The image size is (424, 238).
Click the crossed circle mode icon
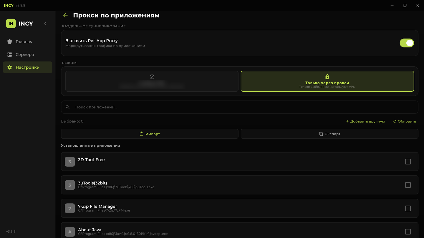[x=152, y=77]
